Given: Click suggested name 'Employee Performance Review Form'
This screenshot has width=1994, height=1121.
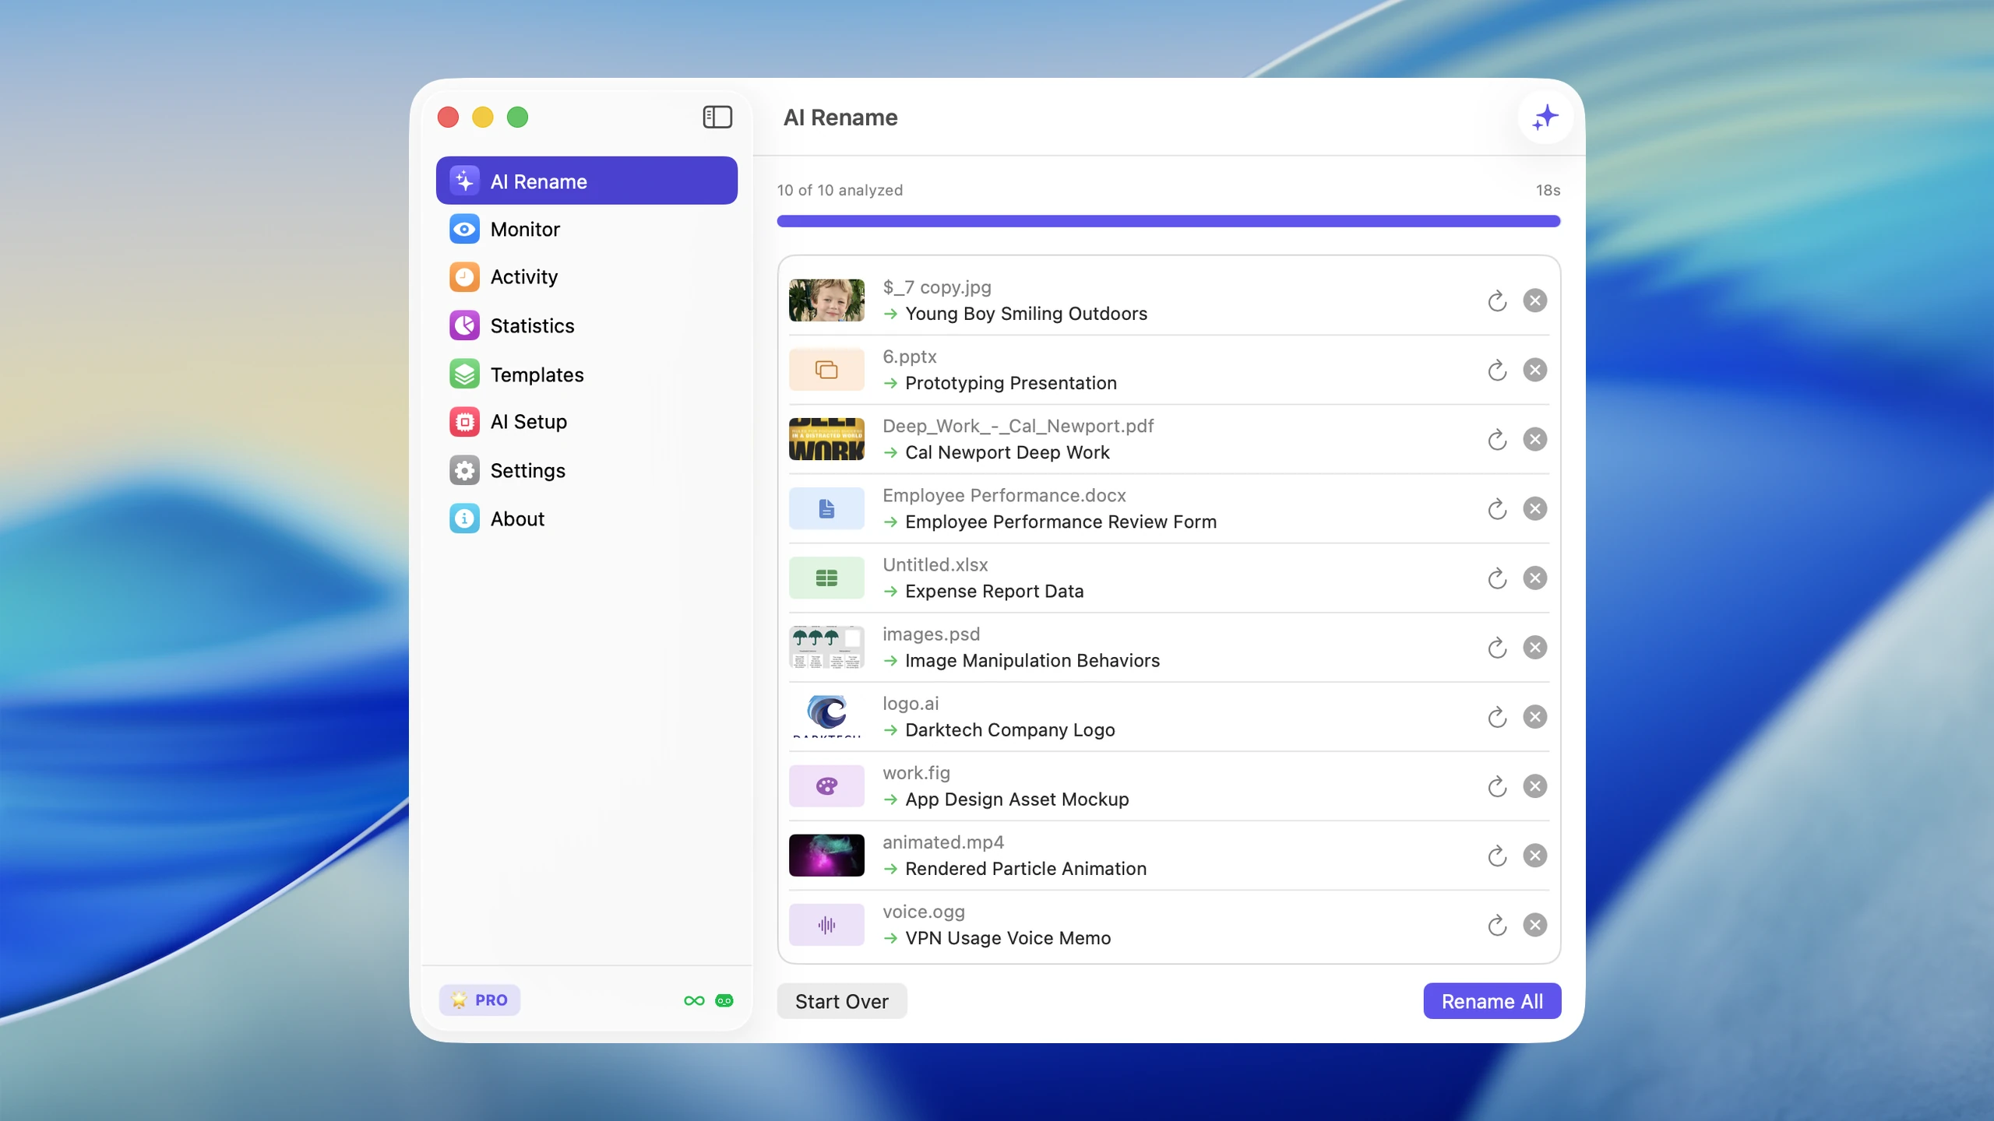Looking at the screenshot, I should (x=1061, y=522).
